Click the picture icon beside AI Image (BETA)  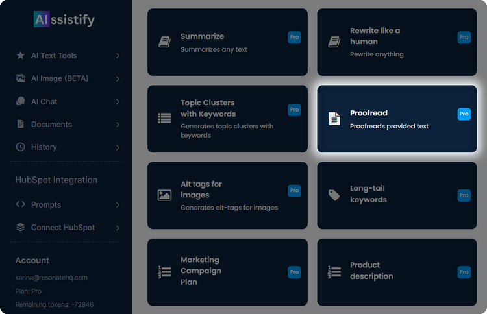coord(20,78)
